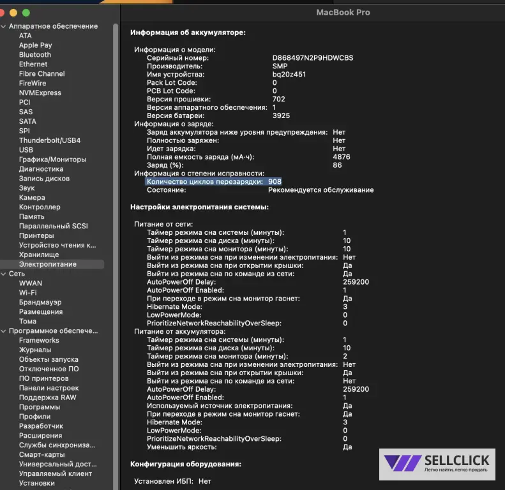Open the Брандмауэр entry
The image size is (505, 490).
(x=40, y=302)
